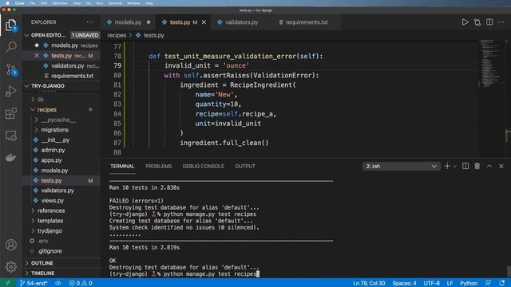The image size is (511, 287).
Task: Split the editor to the right
Action: point(489,22)
